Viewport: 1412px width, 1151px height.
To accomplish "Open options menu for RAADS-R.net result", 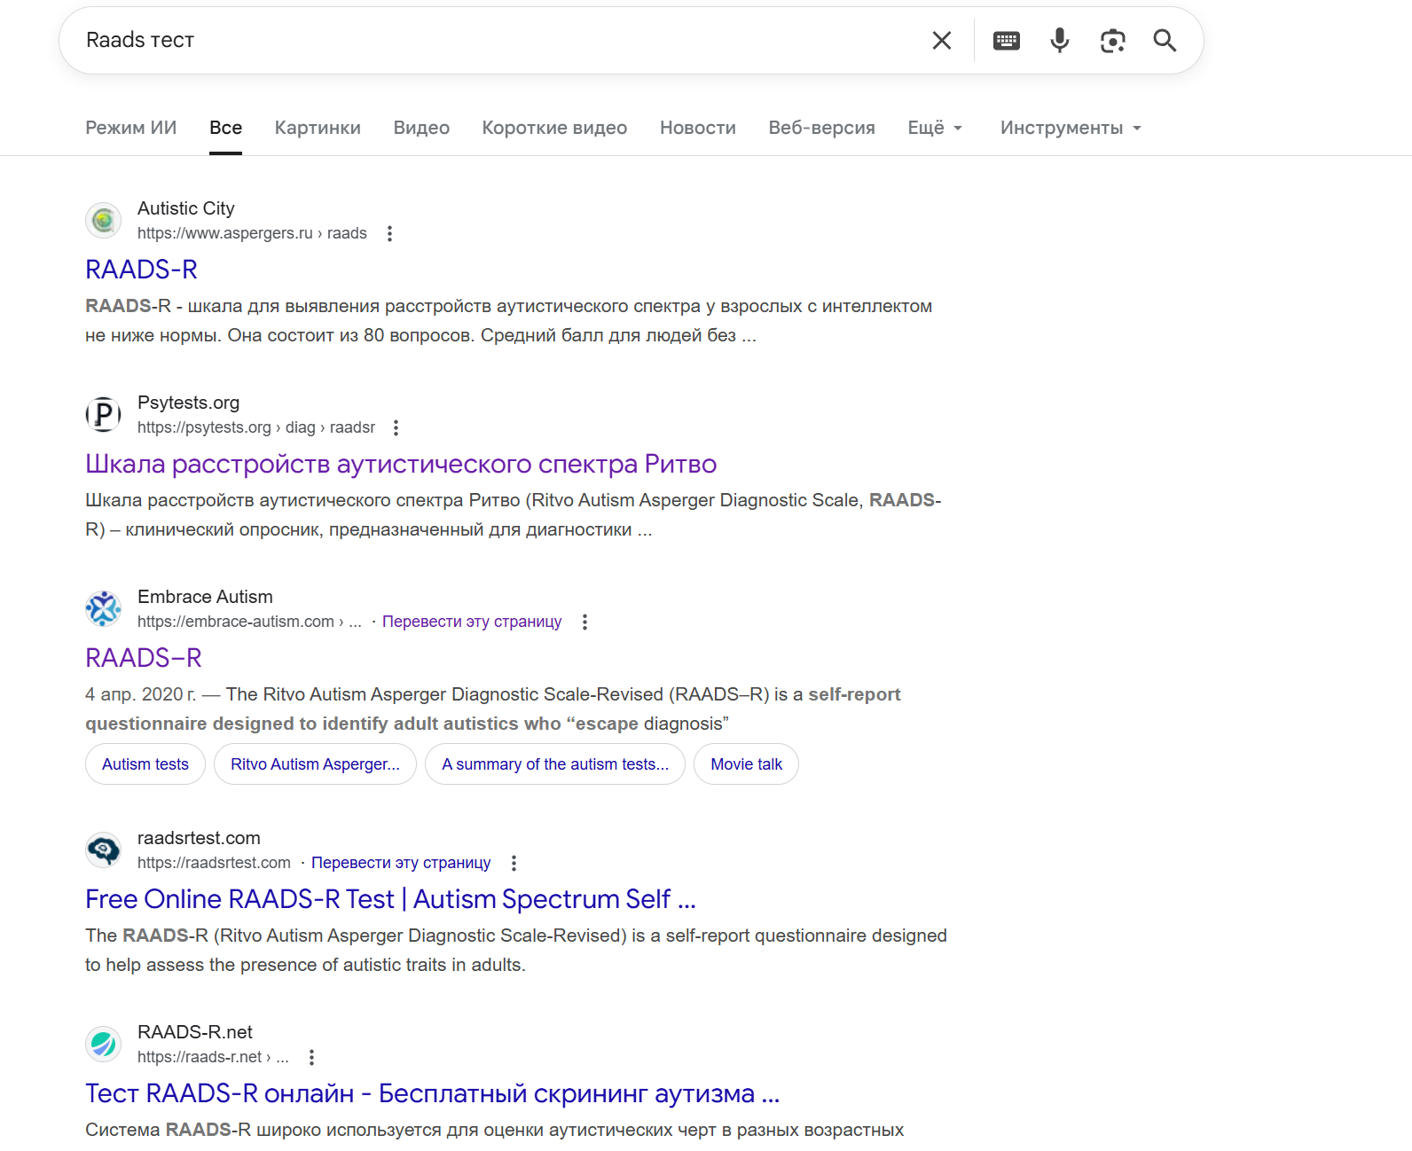I will tap(311, 1057).
